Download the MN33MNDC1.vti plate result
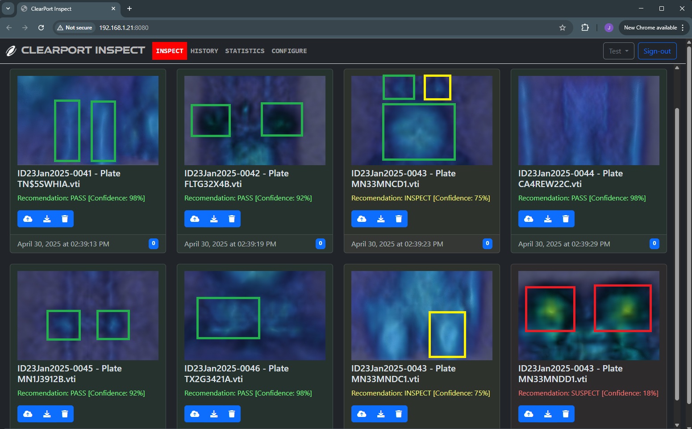This screenshot has width=692, height=429. click(381, 414)
